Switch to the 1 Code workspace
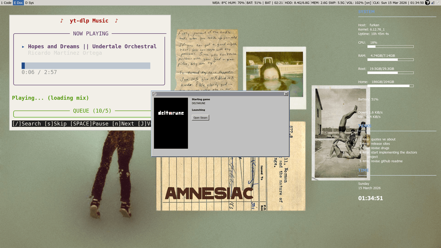 [x=6, y=3]
